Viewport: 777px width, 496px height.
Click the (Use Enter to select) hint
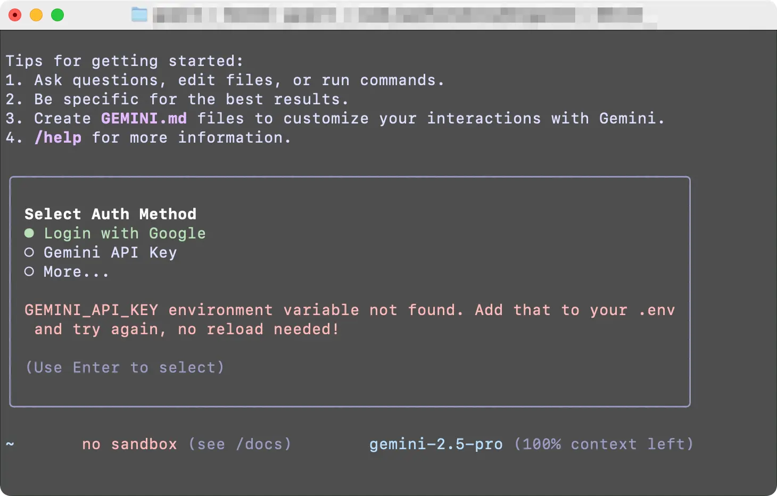[125, 367]
